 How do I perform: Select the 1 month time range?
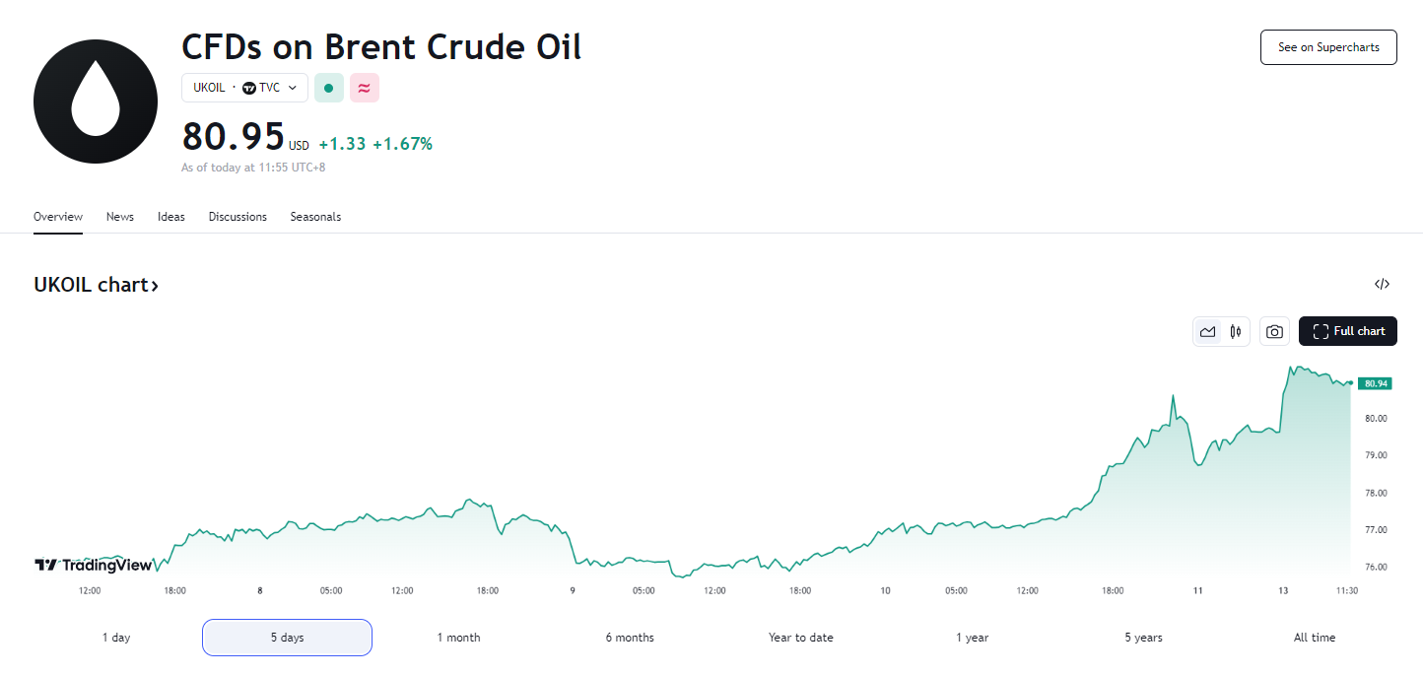point(458,638)
